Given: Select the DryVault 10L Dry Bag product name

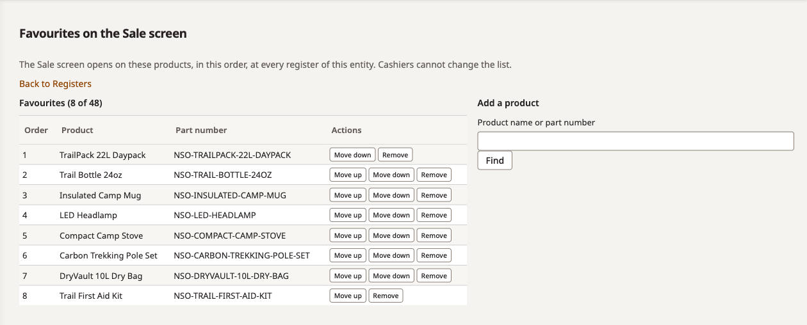Looking at the screenshot, I should click(x=101, y=276).
